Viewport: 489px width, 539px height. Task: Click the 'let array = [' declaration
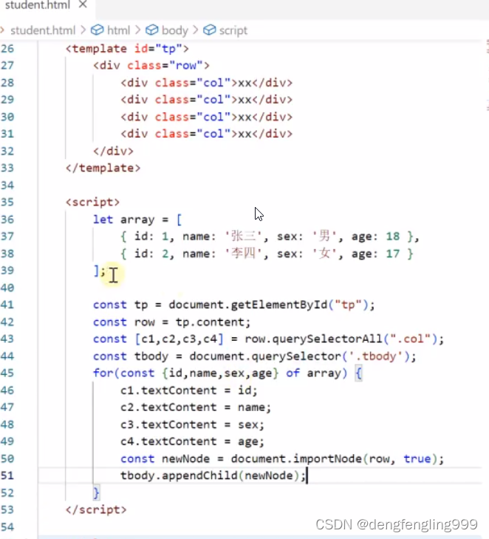coord(137,220)
